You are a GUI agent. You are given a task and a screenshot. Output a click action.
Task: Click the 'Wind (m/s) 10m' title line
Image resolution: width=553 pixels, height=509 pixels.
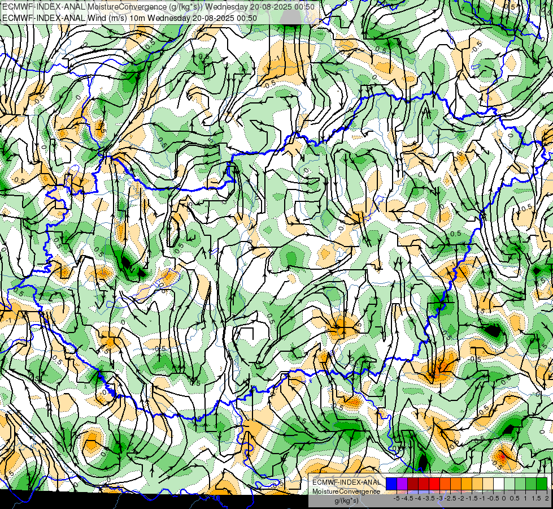(x=129, y=18)
